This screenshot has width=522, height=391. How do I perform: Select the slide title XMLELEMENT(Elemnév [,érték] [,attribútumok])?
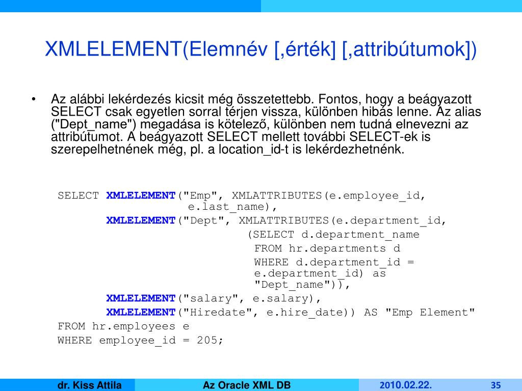(x=260, y=49)
